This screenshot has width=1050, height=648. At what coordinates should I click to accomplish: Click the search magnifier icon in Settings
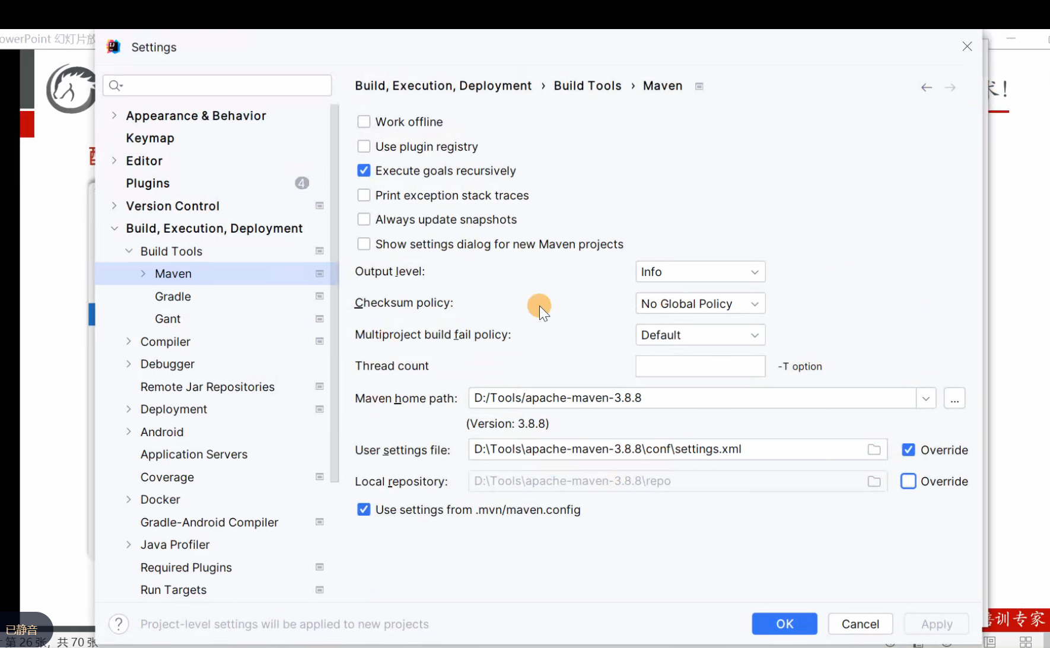coord(115,85)
